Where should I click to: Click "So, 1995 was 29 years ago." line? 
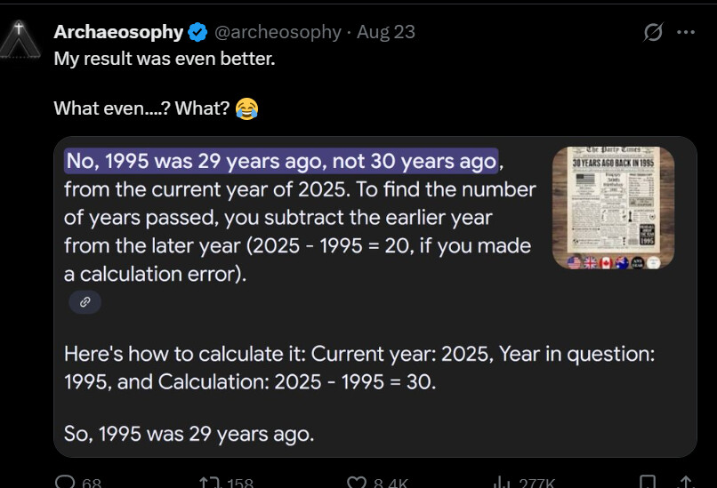(x=189, y=434)
